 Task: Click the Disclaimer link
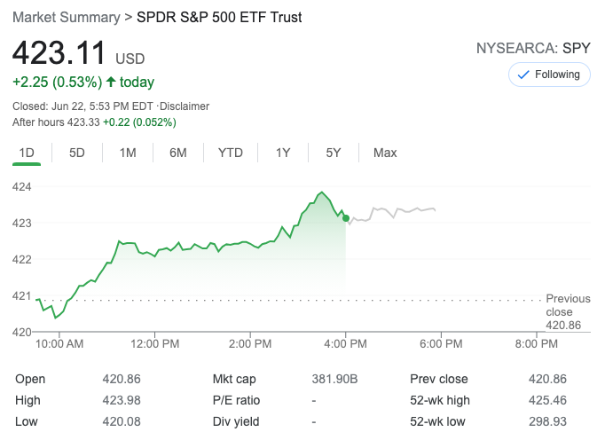184,106
